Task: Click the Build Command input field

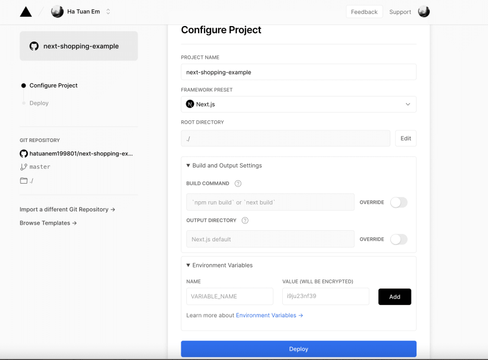Action: coord(270,202)
